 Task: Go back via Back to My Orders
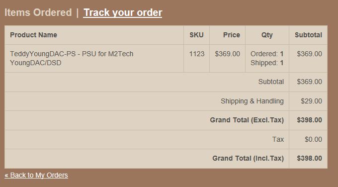tap(36, 175)
